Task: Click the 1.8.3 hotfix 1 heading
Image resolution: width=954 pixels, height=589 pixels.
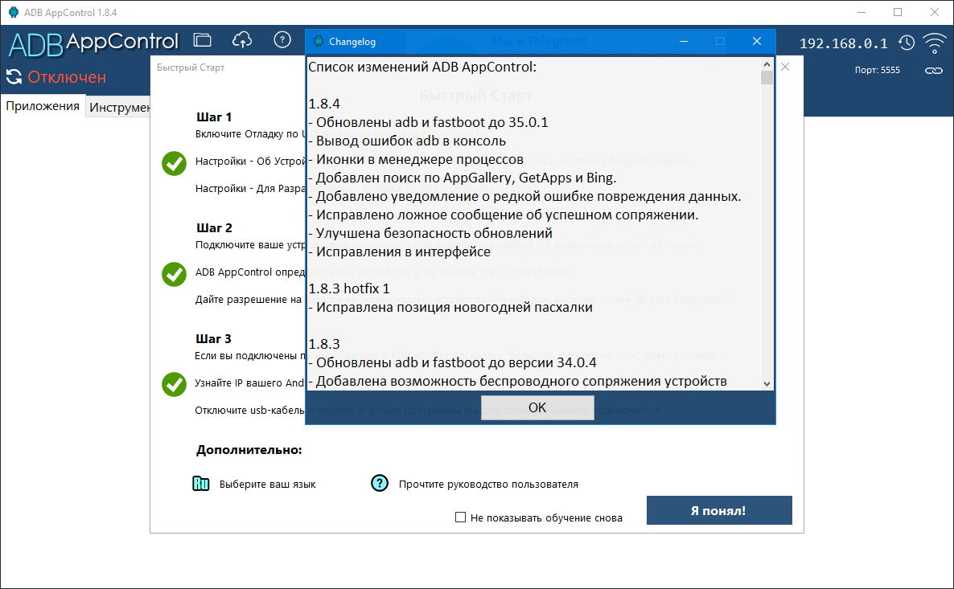Action: click(349, 288)
